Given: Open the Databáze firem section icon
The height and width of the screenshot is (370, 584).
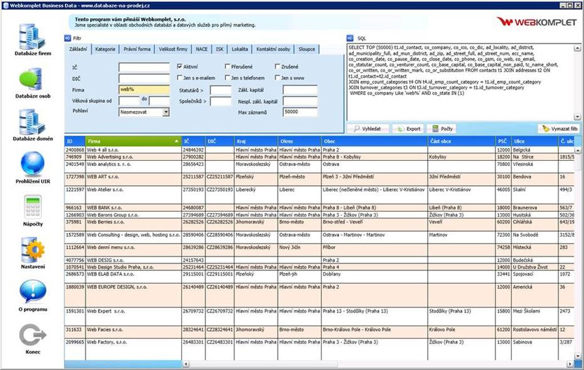Looking at the screenshot, I should click(33, 36).
